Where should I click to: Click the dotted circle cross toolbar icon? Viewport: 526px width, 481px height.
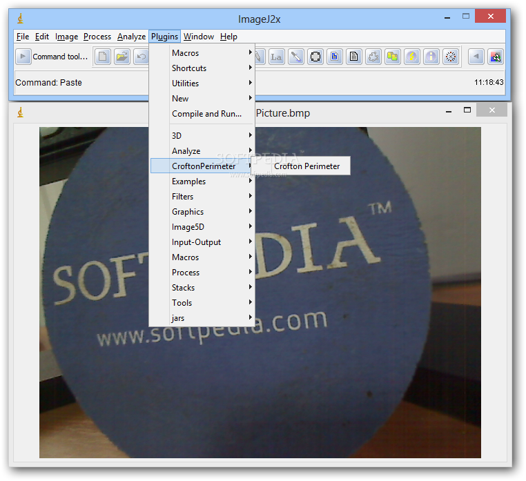451,57
